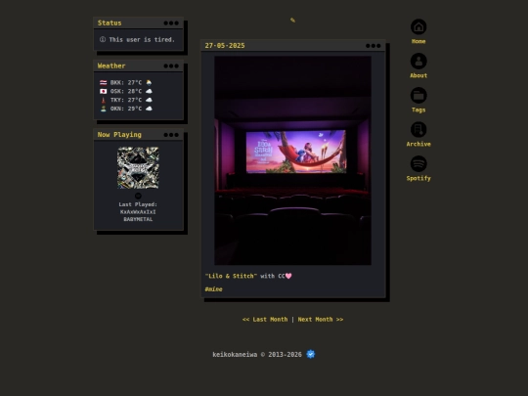Click the artist name BABYMETAL
528x396 pixels.
138,219
